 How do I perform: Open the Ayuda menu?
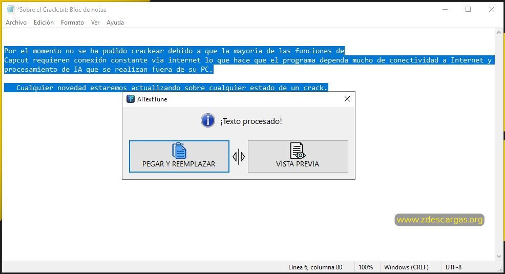pos(115,23)
